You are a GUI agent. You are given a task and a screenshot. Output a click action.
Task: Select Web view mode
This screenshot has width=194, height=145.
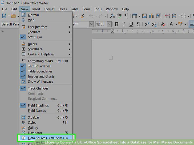(x=46, y=20)
